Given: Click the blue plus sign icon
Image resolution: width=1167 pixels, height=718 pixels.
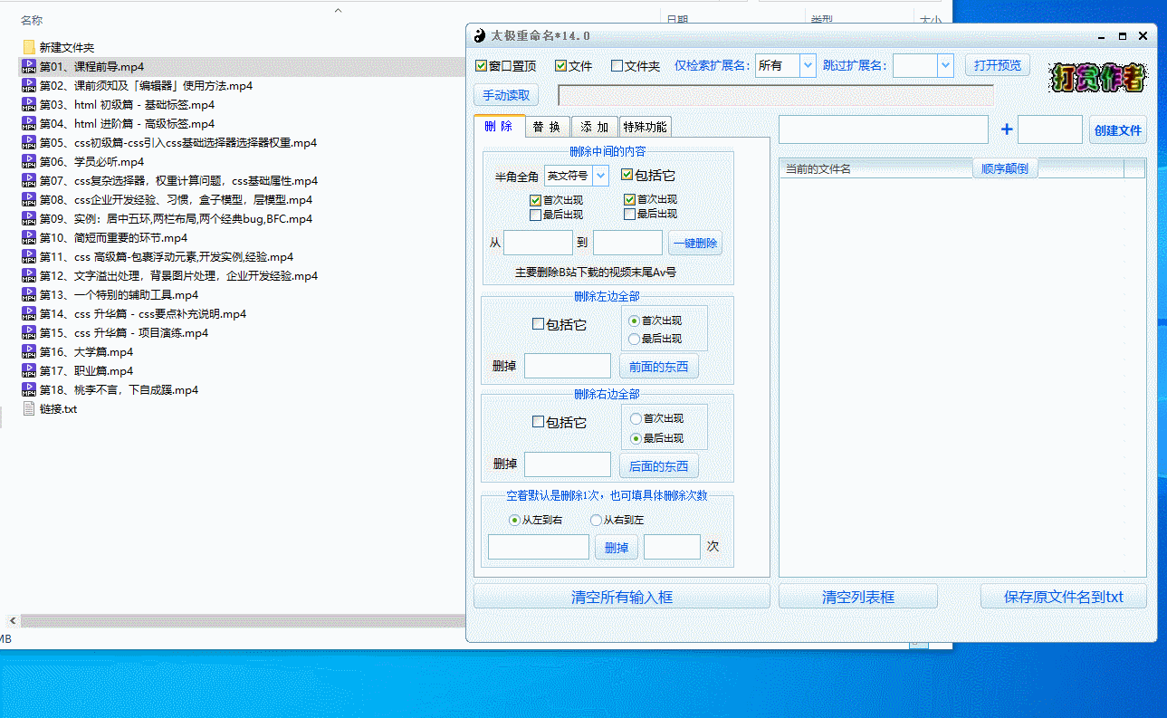Looking at the screenshot, I should coord(1006,129).
